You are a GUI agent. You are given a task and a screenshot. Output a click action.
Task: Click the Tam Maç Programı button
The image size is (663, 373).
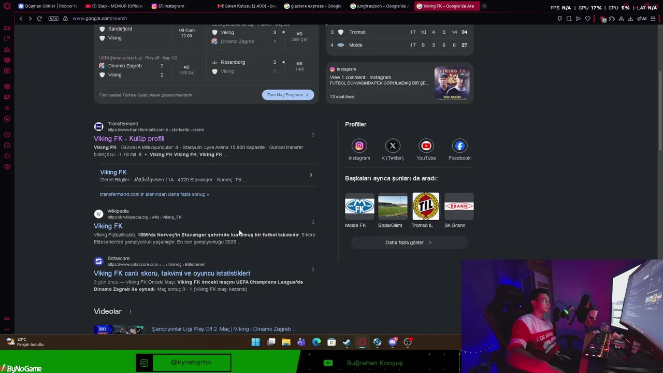coord(288,95)
